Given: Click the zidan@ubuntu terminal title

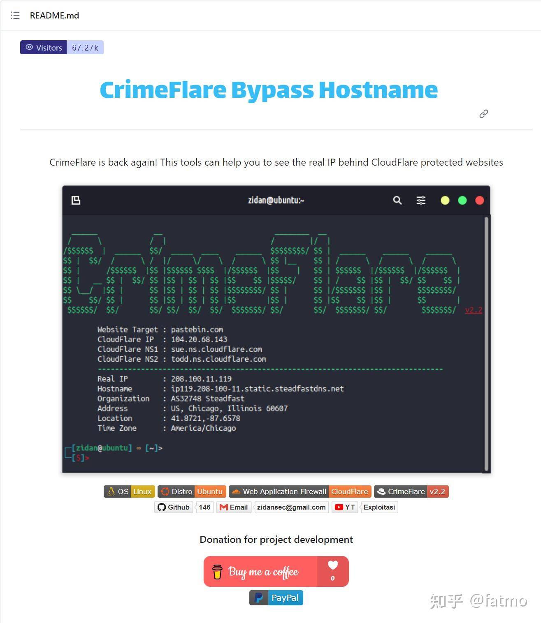Looking at the screenshot, I should pos(276,200).
